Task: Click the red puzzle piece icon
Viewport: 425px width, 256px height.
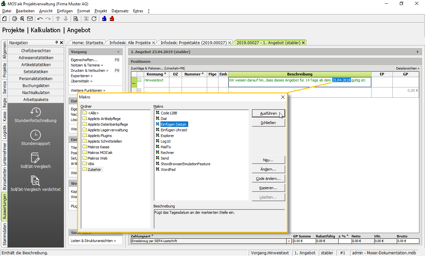Action: [x=112, y=19]
